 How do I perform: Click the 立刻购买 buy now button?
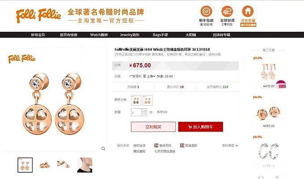point(153,127)
